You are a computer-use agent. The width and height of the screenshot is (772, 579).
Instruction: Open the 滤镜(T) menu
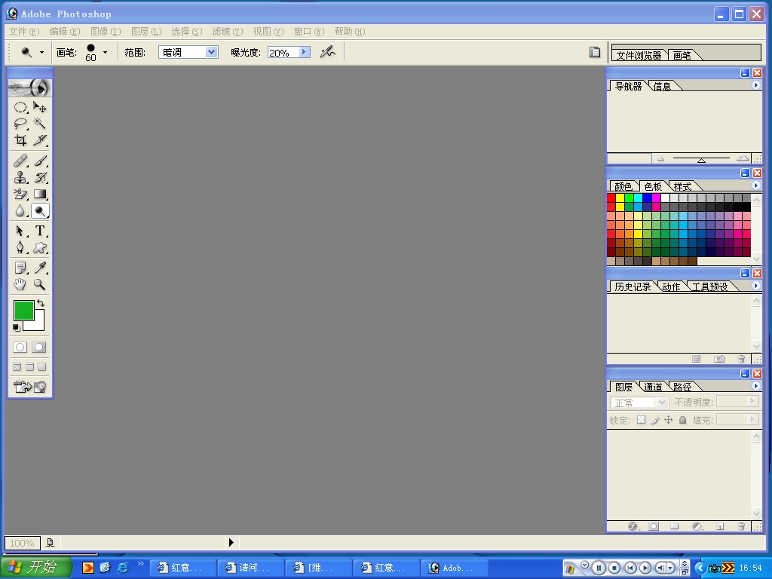tap(228, 32)
